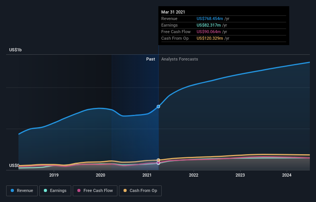This screenshot has width=316, height=202.
Task: Click the US$120.329m cash from op value
Action: [210, 38]
